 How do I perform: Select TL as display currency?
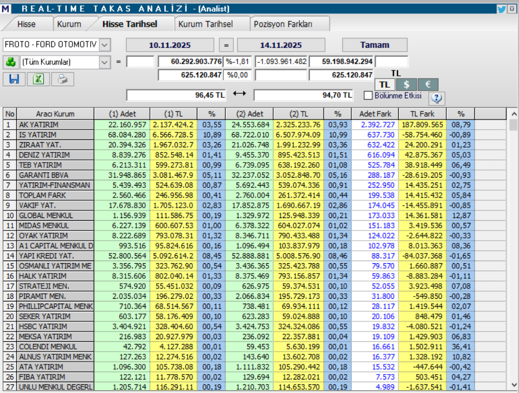[385, 84]
